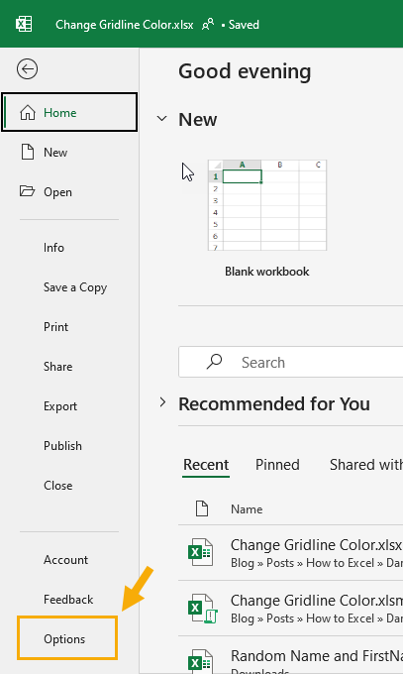
Task: Click the Excel icon beside Change Gridline Color.xlsx
Action: 200,552
